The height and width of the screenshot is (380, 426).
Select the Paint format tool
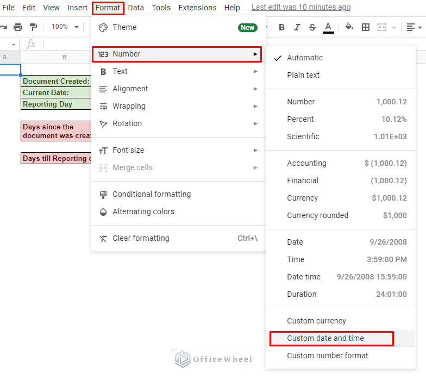click(33, 27)
